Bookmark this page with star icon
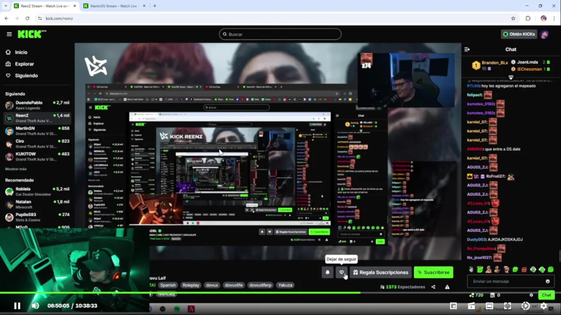 click(x=513, y=18)
